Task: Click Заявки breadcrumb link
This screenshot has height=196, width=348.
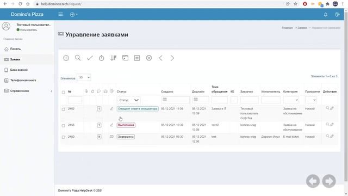Action: pos(302,28)
